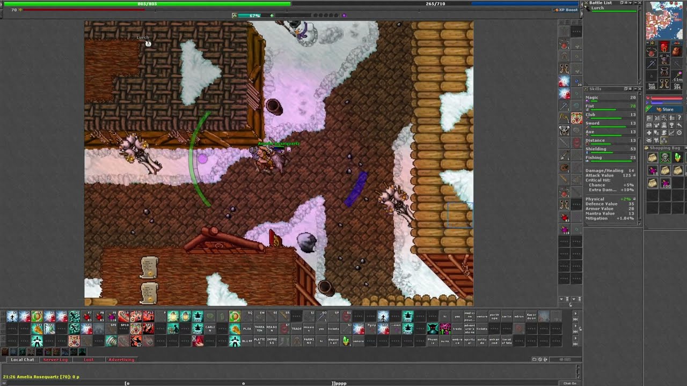Click the blue mana bar in sidebar

click(666, 102)
